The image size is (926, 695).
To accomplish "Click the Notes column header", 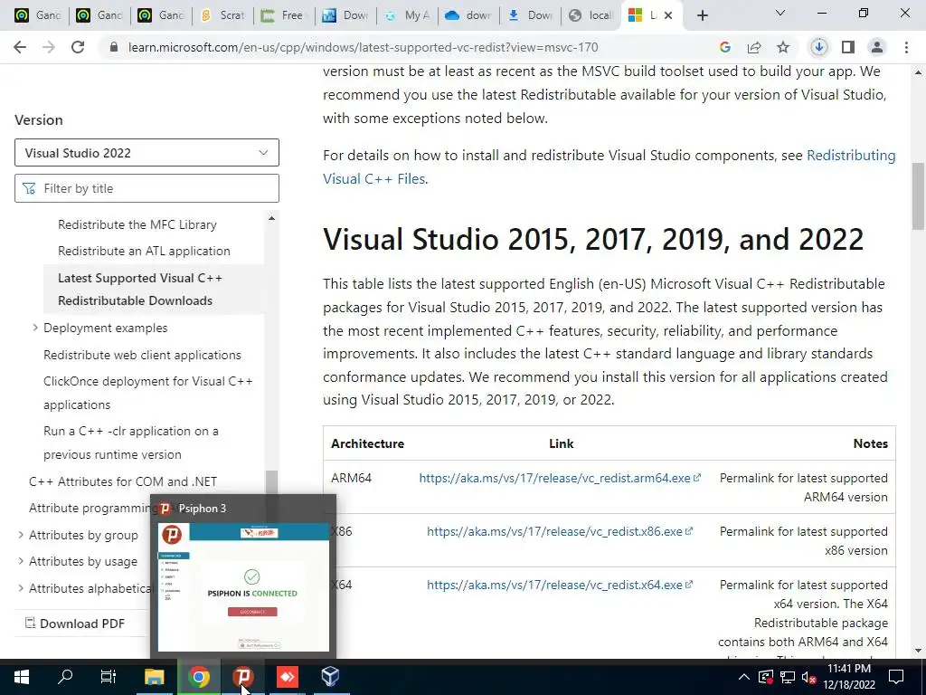I will 871,443.
